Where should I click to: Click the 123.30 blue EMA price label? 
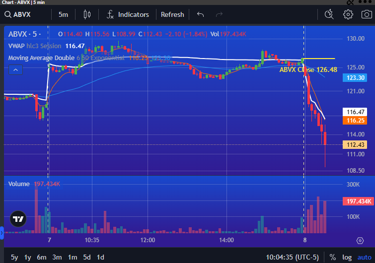coord(355,77)
